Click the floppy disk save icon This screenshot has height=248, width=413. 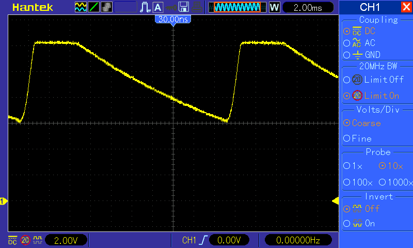pos(184,7)
